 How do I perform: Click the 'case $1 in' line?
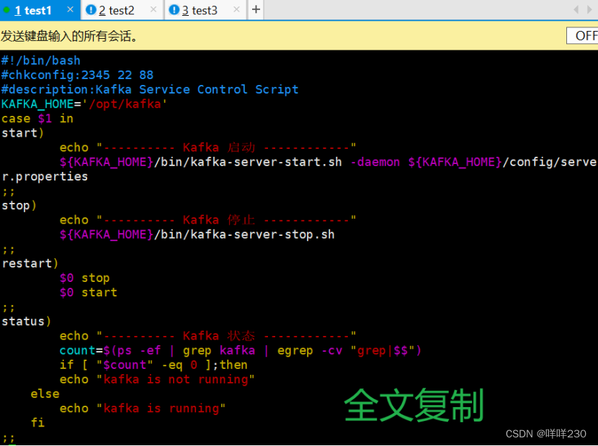[x=37, y=119]
